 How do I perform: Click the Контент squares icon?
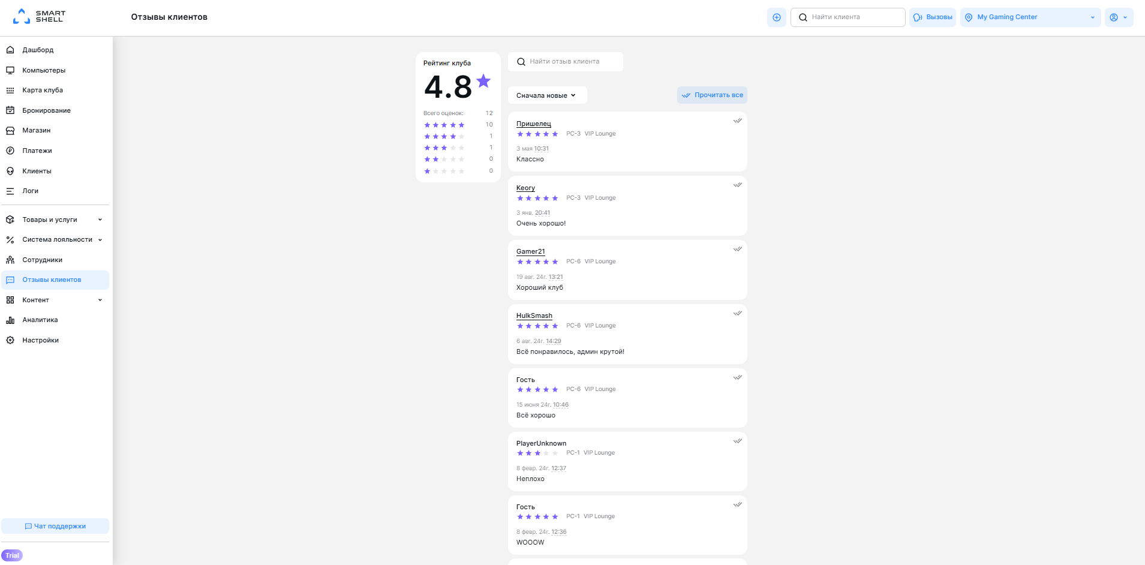click(10, 300)
